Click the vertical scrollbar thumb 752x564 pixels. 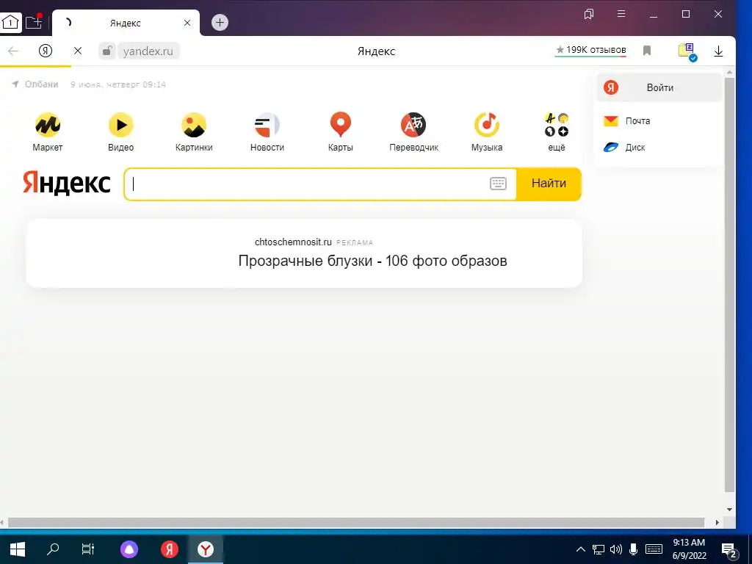point(729,285)
